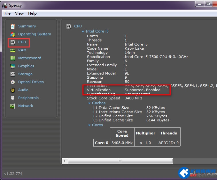Open the View menu
Screen dimensions: 217x180
click(19, 13)
